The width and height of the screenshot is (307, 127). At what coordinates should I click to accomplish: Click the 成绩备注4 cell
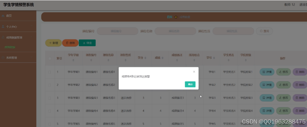(x=178, y=111)
